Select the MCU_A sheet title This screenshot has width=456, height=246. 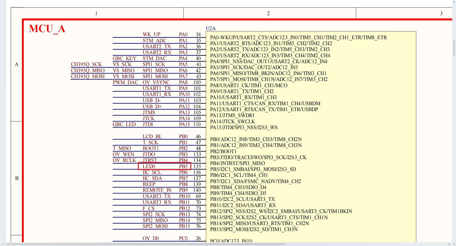pyautogui.click(x=47, y=28)
